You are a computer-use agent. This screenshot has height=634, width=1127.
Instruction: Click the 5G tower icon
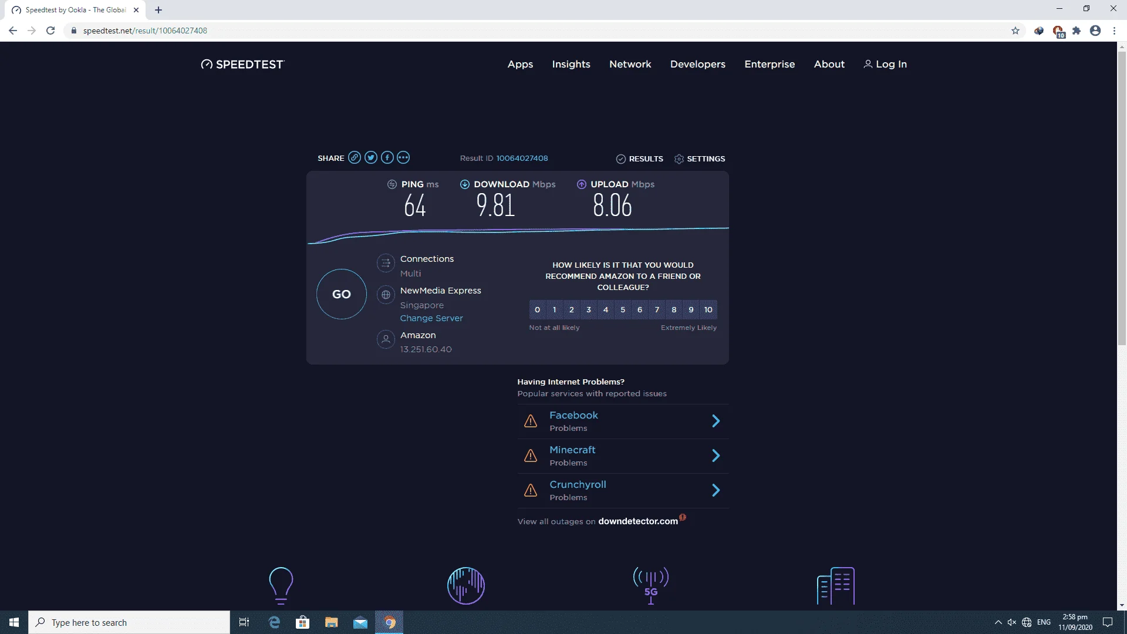(x=651, y=585)
